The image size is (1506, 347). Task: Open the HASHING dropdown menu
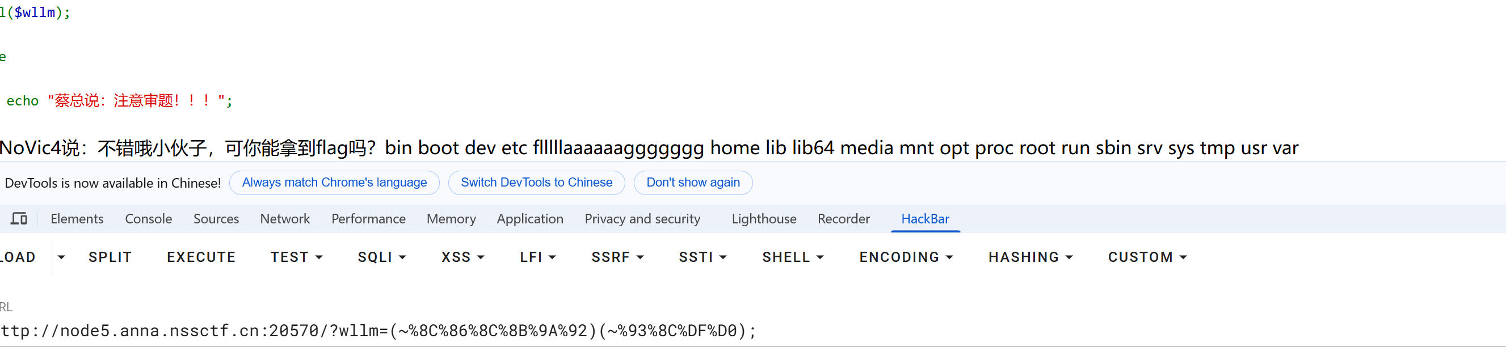tap(1030, 257)
